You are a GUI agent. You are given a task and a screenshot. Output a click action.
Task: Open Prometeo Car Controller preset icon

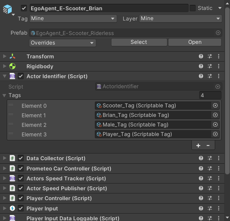pyautogui.click(x=210, y=168)
